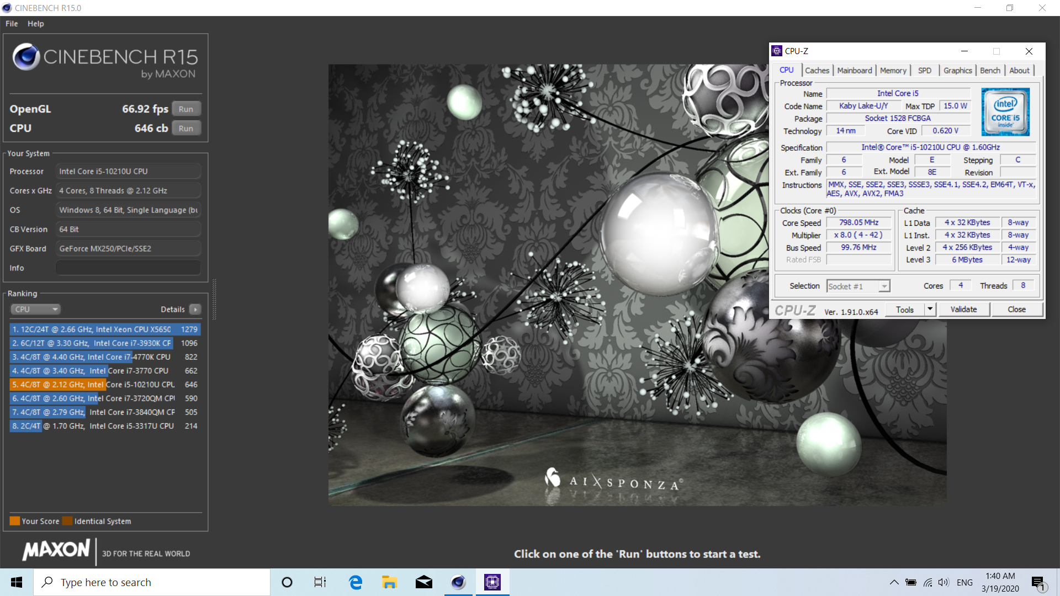Click the battery status tray icon

[911, 582]
